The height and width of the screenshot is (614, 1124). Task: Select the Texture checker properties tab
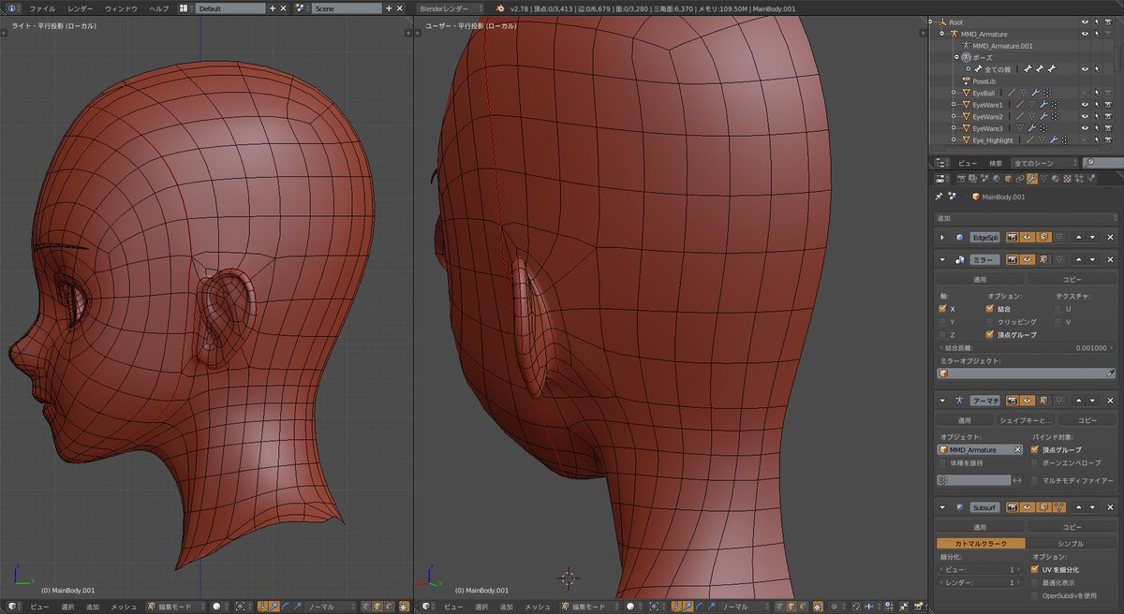tap(1067, 178)
